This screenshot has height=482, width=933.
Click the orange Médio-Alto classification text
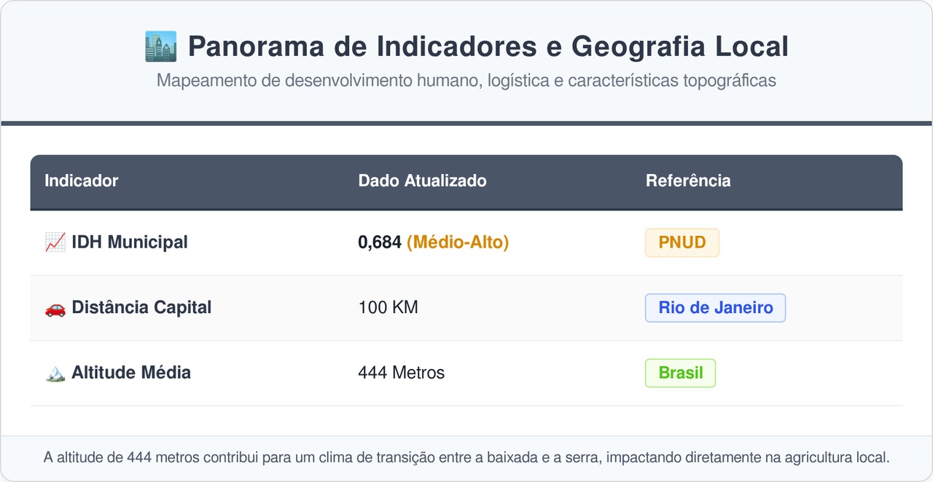458,242
